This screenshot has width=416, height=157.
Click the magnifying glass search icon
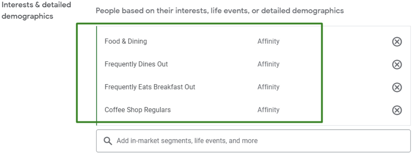[x=108, y=141]
